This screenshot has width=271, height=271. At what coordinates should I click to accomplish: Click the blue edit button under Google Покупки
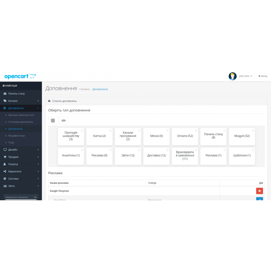coord(259,199)
